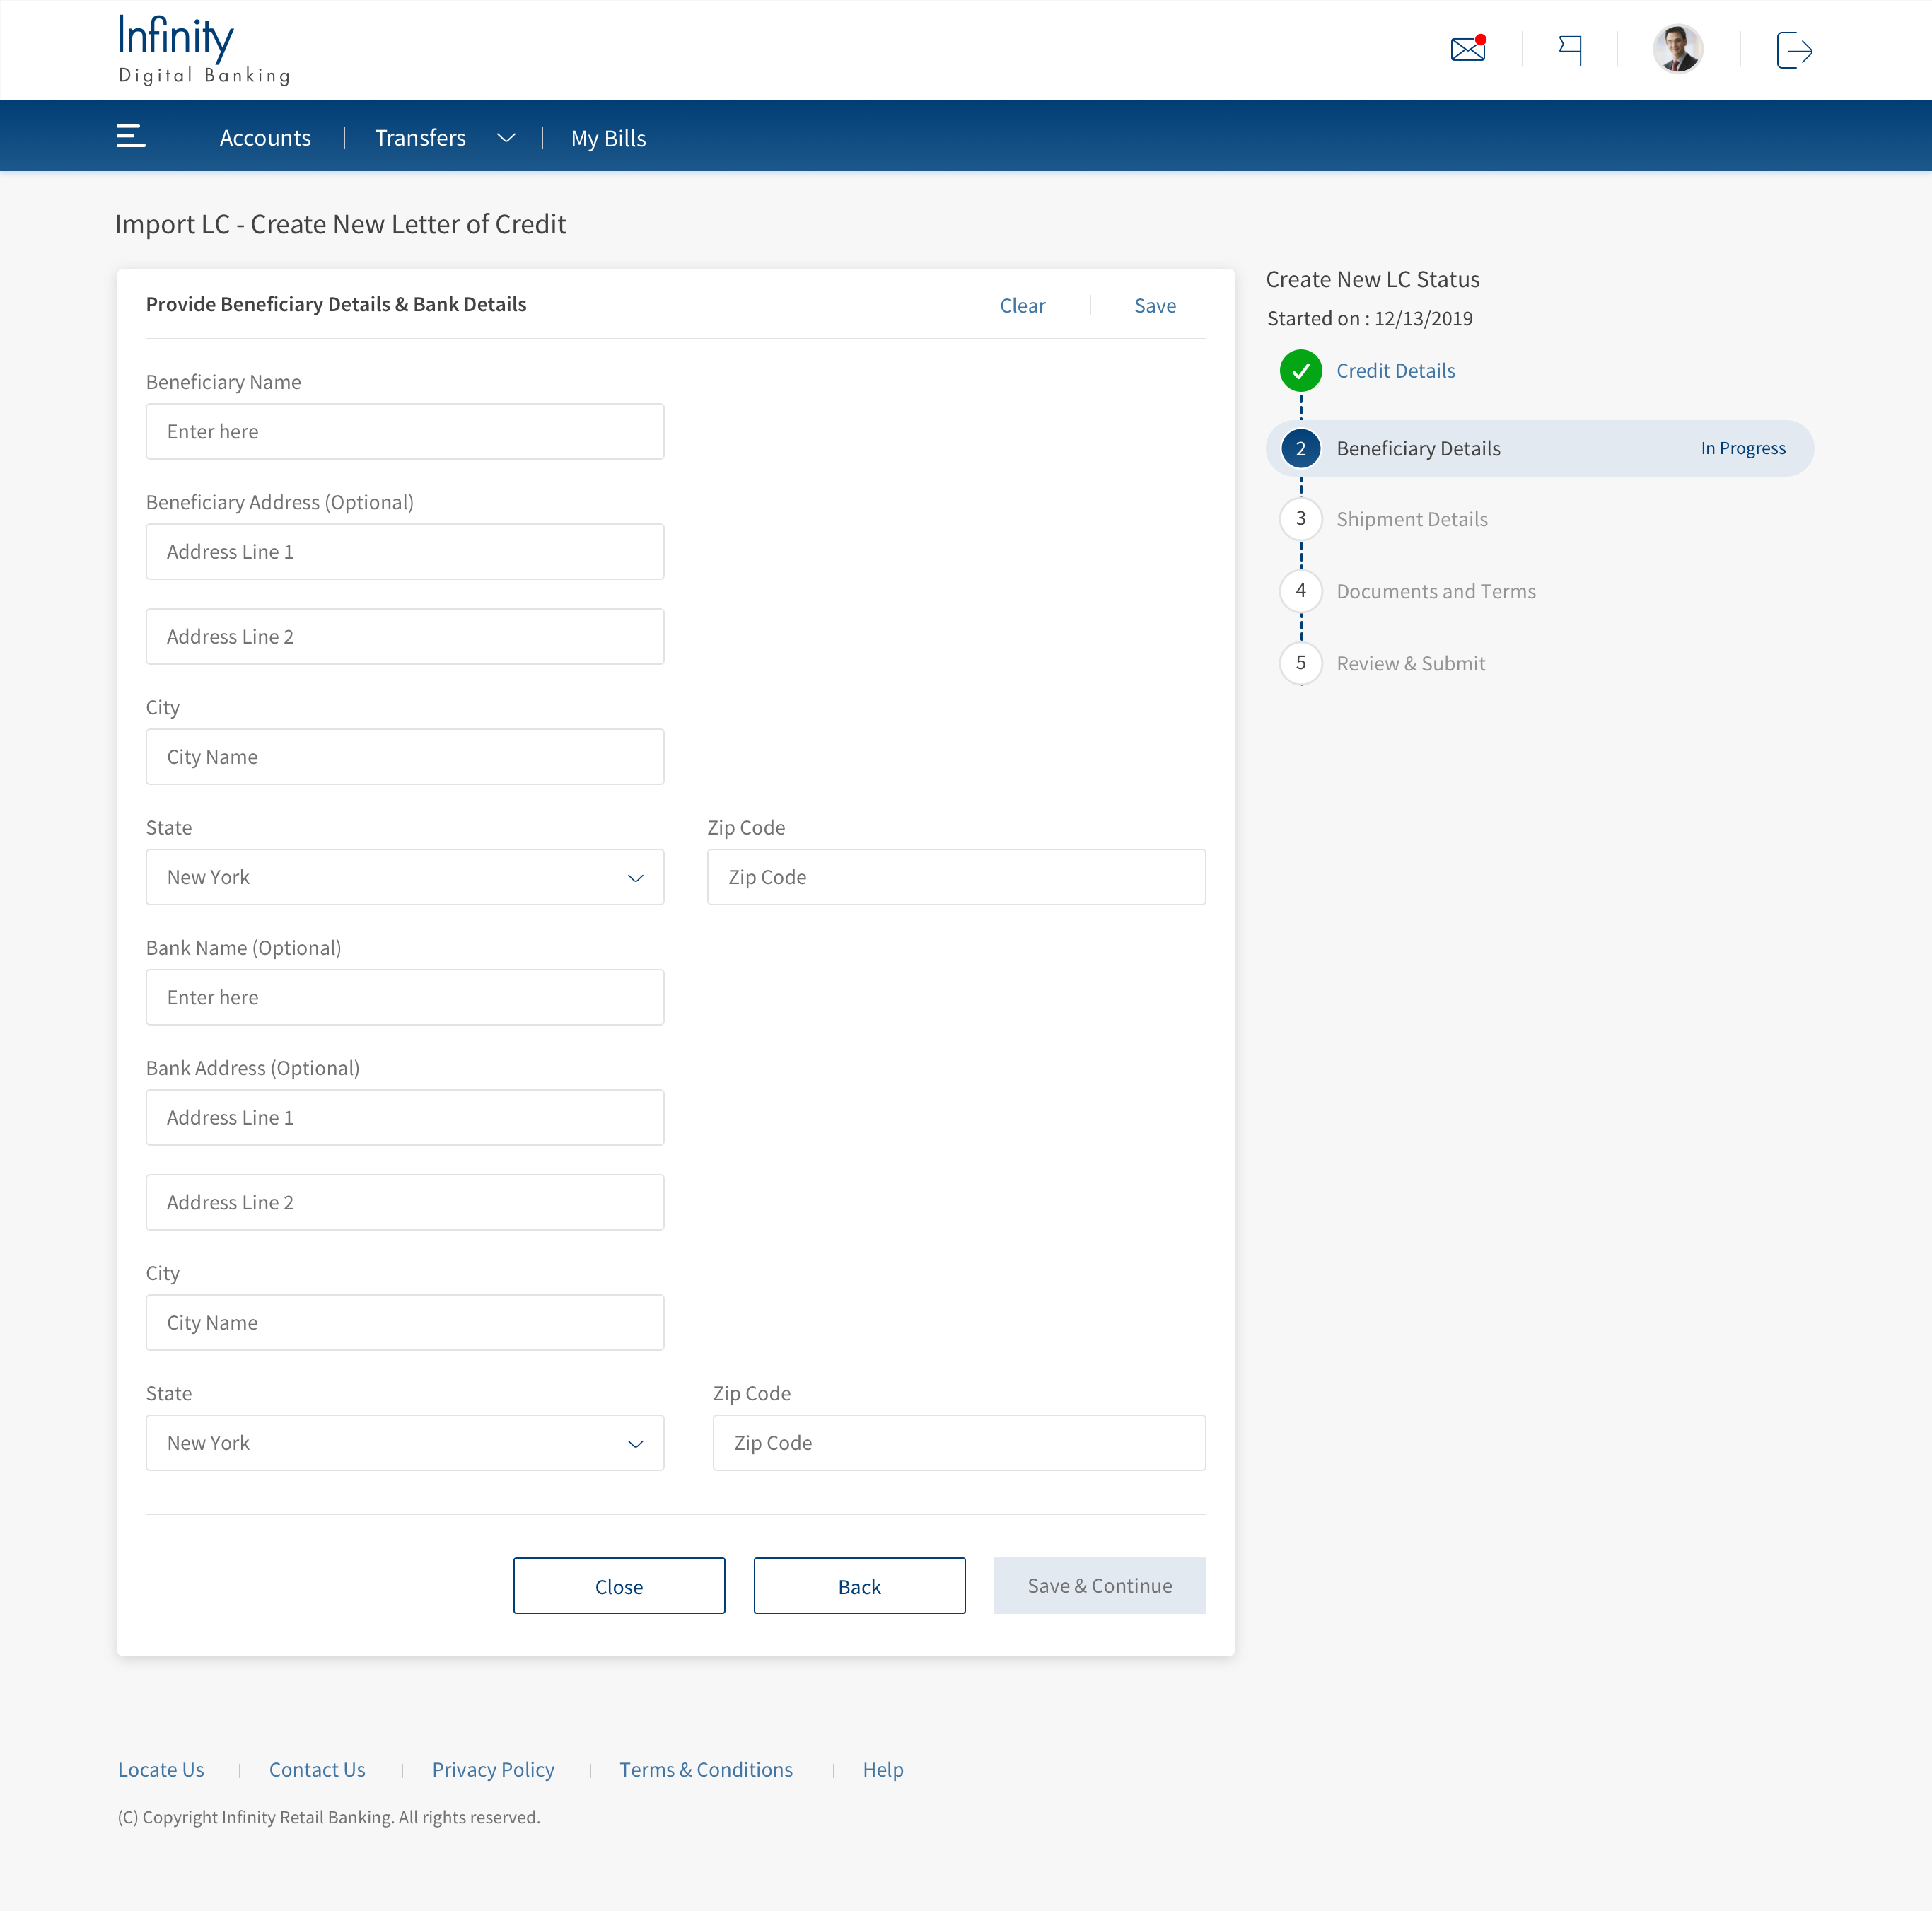Open the Terms & Conditions footer link
The width and height of the screenshot is (1932, 1911).
(706, 1770)
